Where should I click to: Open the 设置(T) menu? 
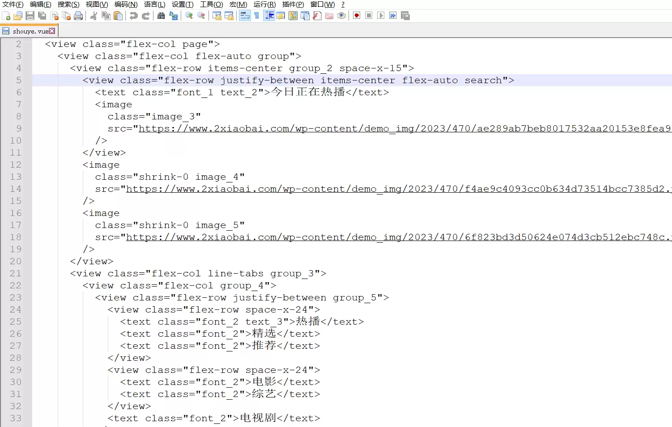point(183,4)
